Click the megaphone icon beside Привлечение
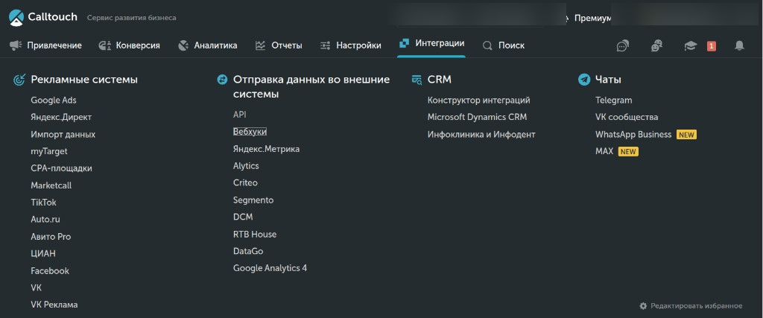 16,45
